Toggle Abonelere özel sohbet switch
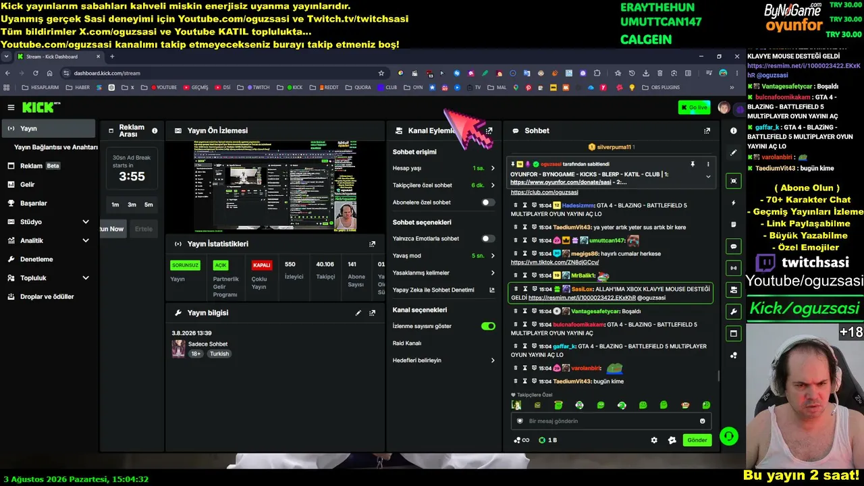 [x=487, y=202]
